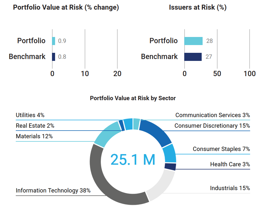The image size is (258, 206).
Task: Select the Information Technology 38% label
Action: tap(53, 191)
